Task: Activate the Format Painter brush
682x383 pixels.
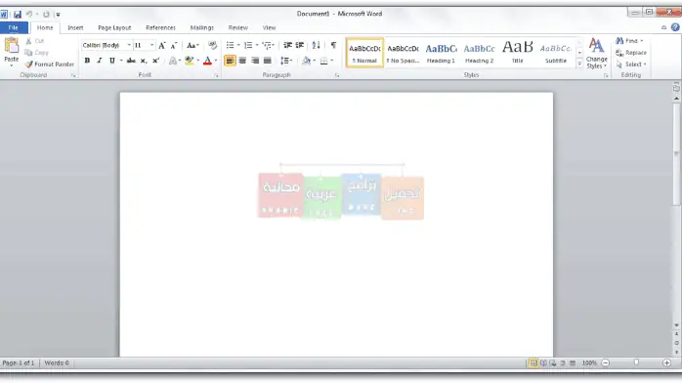Action: 28,64
